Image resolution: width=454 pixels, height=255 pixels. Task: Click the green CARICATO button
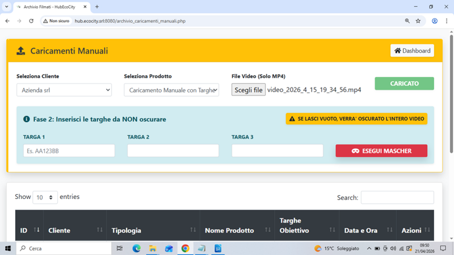click(x=404, y=84)
